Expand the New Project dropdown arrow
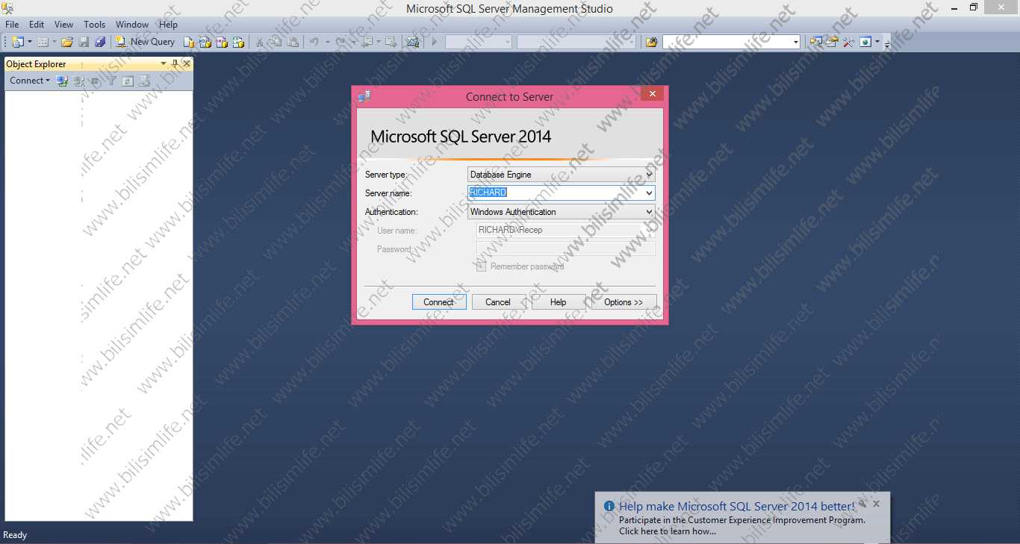Viewport: 1020px width, 544px height. tap(30, 42)
